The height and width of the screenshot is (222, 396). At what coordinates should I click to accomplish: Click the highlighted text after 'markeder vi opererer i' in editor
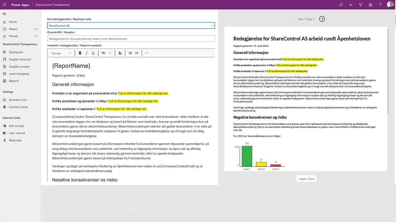point(122,109)
